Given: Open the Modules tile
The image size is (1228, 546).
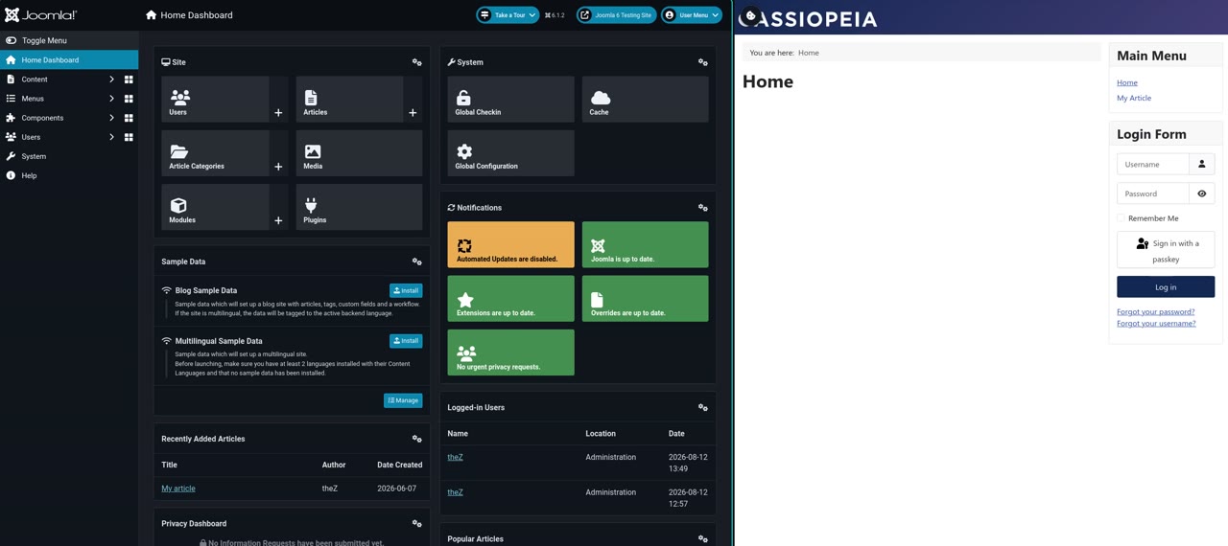Looking at the screenshot, I should coord(215,207).
